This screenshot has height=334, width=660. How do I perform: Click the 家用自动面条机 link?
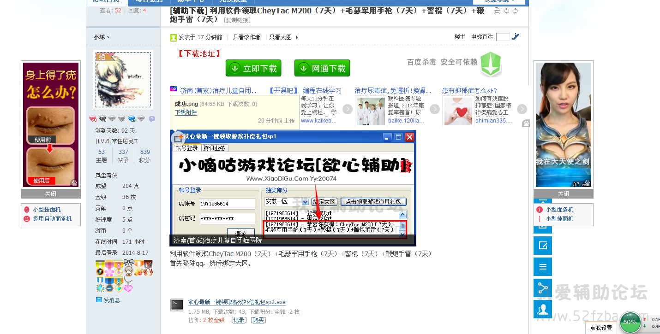click(x=52, y=219)
